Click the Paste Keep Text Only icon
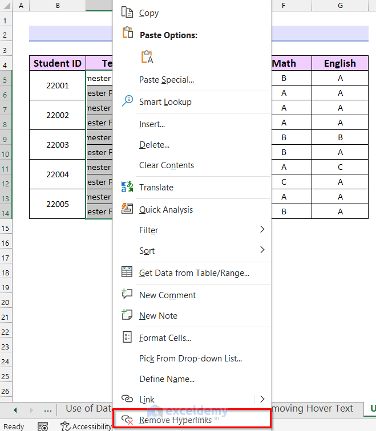This screenshot has height=431, width=376. coord(147,57)
